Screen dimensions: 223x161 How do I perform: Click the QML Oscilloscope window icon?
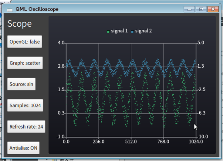[10, 10]
